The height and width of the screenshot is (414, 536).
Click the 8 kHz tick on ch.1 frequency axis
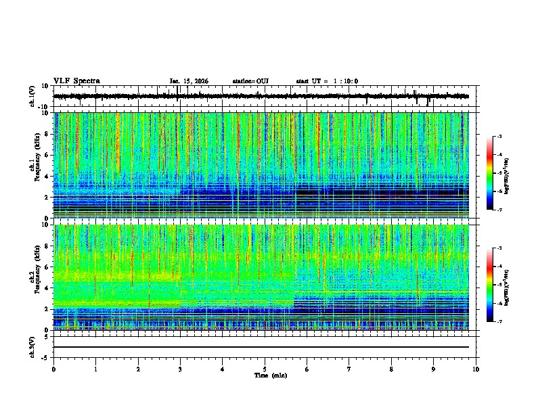pyautogui.click(x=47, y=134)
